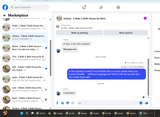The image size is (160, 117).
Task: Open Layla conversation in list
Action: click(25, 79)
